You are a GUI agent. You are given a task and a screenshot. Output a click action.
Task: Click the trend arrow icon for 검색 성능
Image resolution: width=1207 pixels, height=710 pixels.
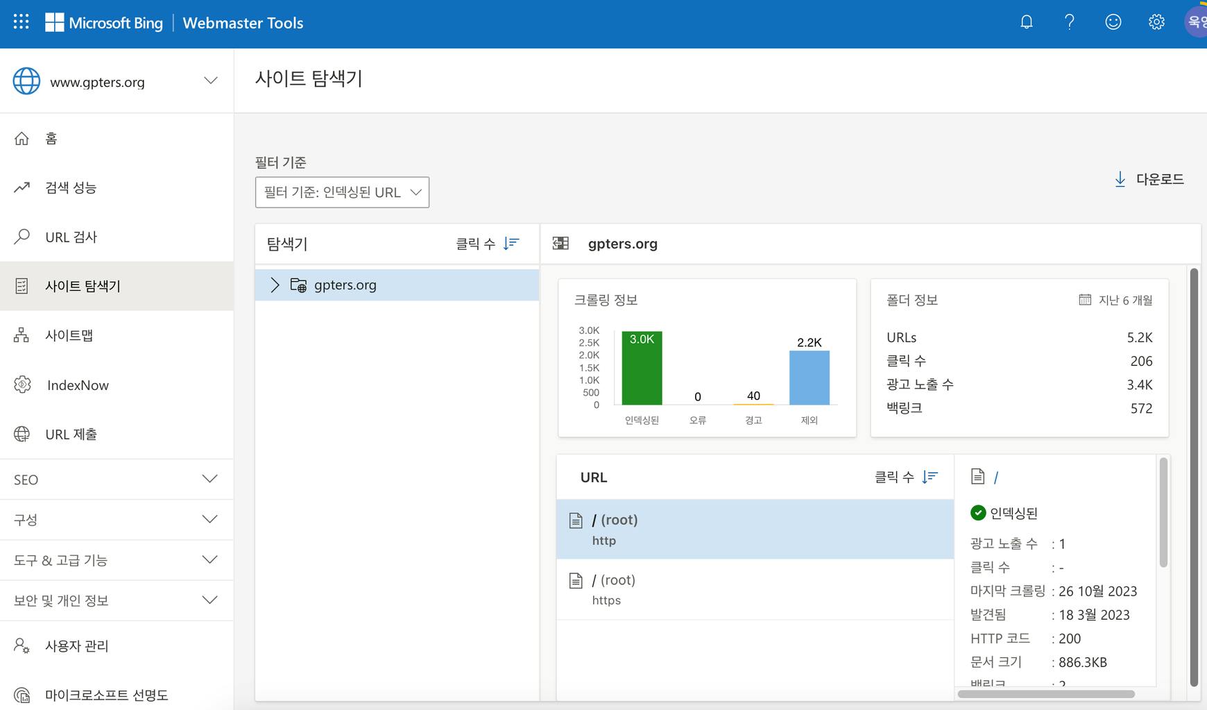pyautogui.click(x=22, y=187)
